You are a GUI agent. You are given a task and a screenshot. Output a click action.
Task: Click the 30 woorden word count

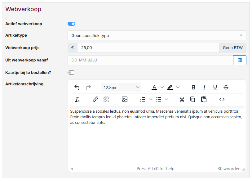point(229,169)
